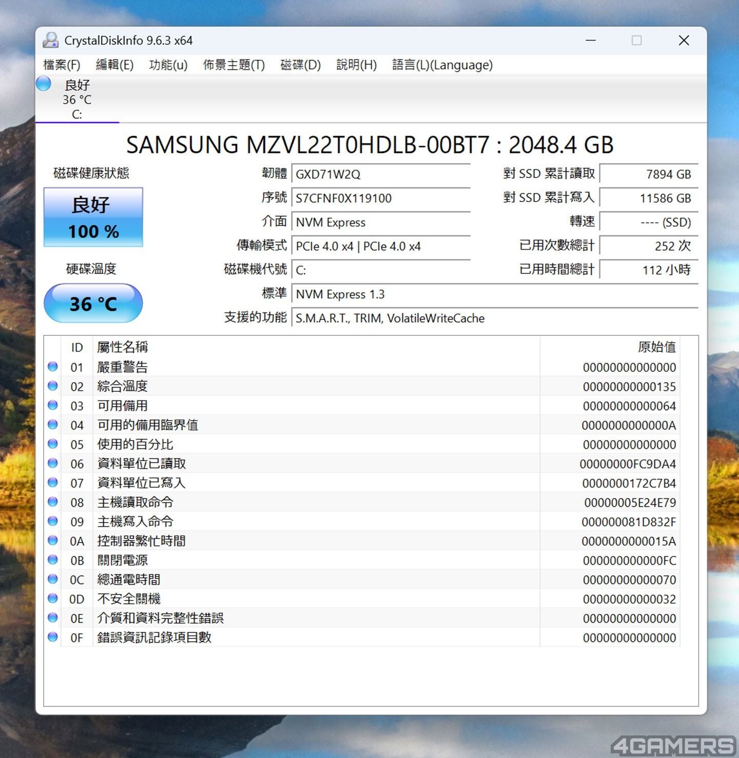
Task: Click the 屬性名稱 column header
Action: point(316,347)
